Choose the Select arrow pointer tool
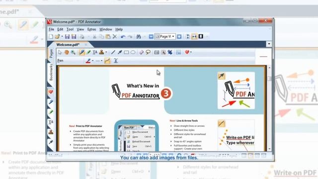The image size is (318, 179). (60, 52)
